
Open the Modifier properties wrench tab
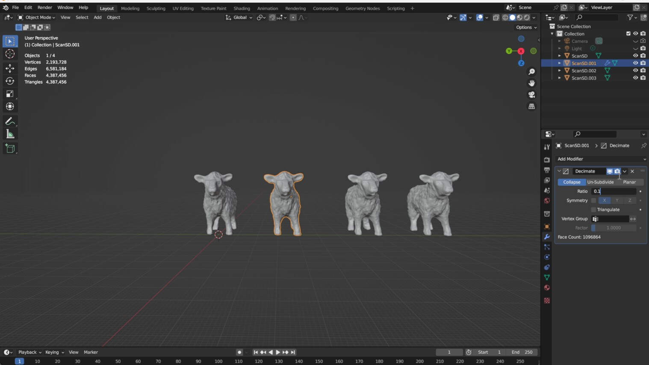[x=547, y=237]
